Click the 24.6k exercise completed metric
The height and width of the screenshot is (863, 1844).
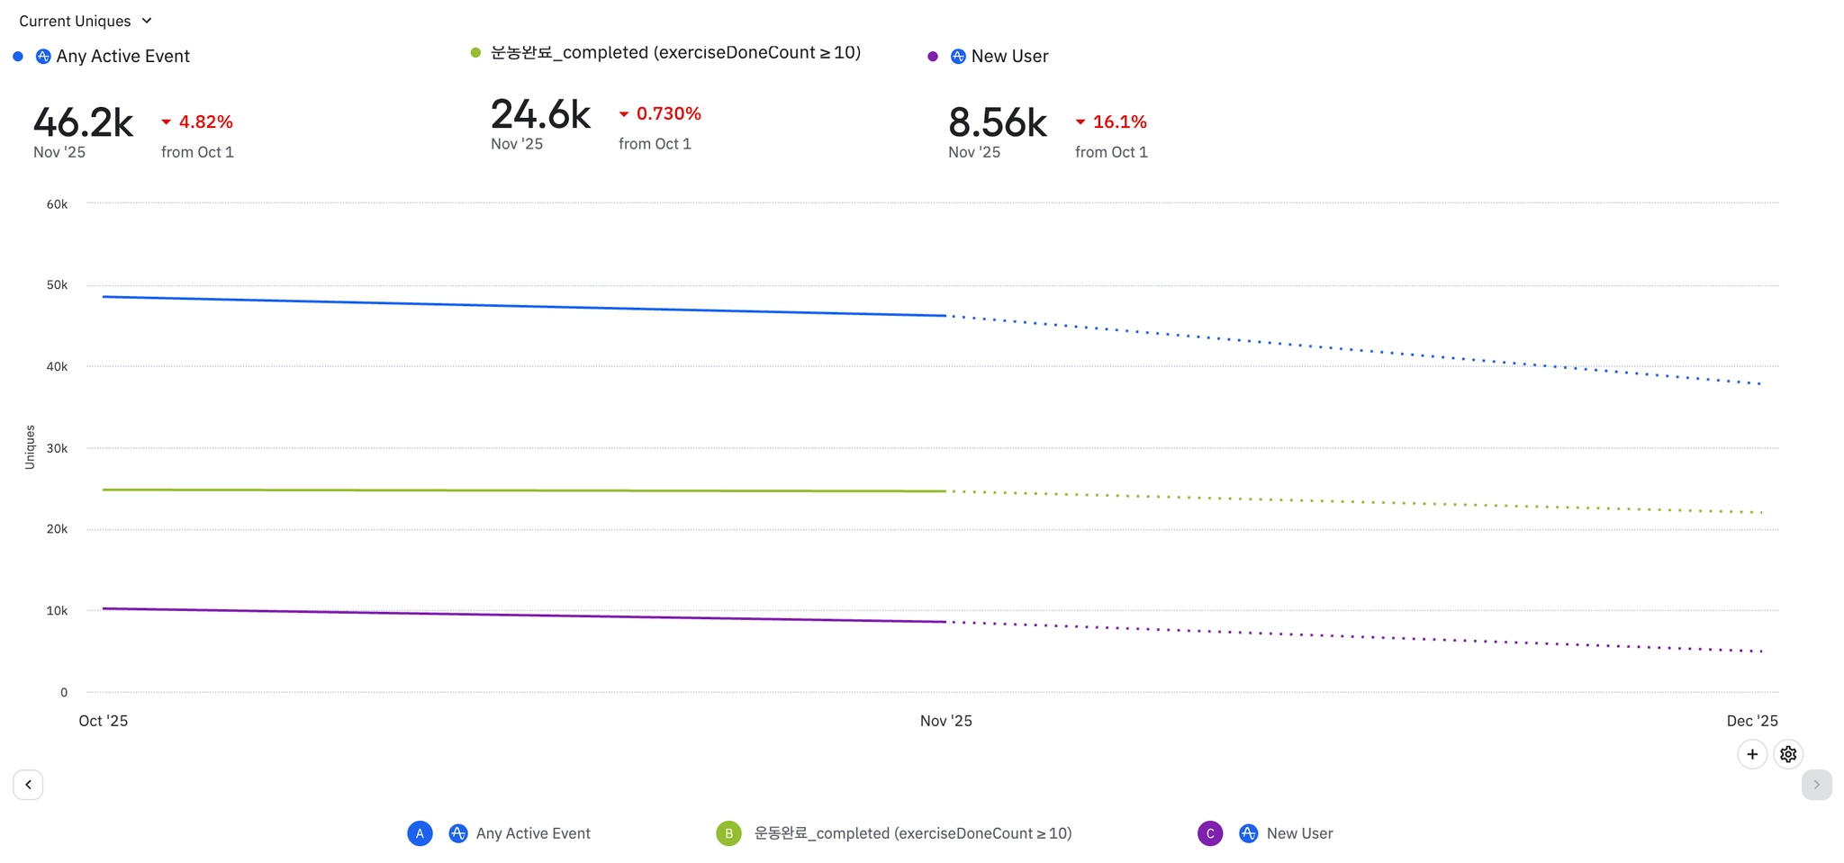tap(540, 115)
